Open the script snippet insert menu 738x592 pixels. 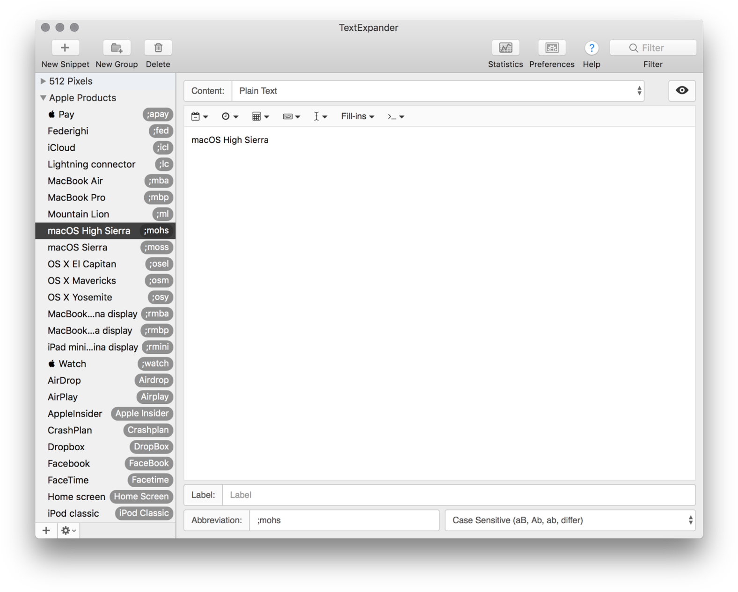[396, 117]
